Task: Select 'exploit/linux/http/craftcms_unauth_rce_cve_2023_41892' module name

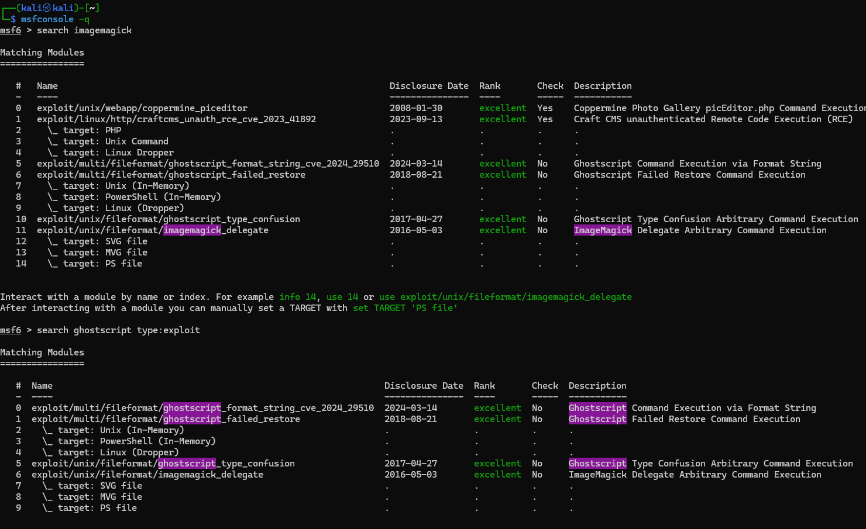Action: click(x=176, y=119)
